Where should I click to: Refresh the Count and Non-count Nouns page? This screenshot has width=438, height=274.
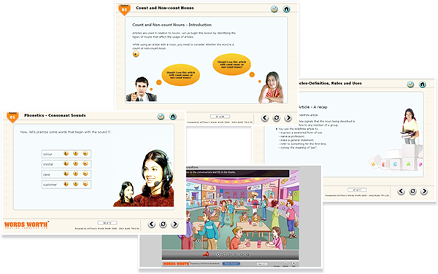pos(277,118)
